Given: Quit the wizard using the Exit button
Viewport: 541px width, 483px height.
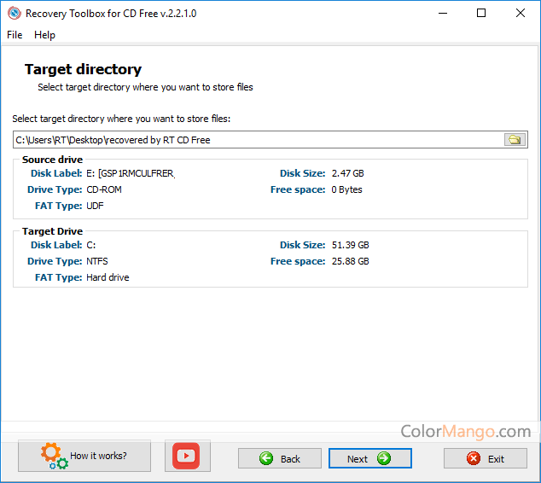Looking at the screenshot, I should coord(485,458).
